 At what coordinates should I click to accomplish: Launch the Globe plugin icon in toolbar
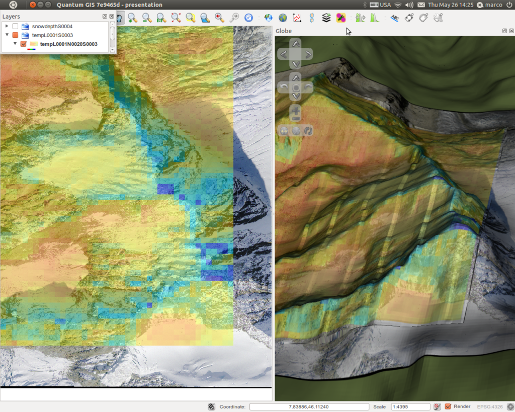(283, 18)
